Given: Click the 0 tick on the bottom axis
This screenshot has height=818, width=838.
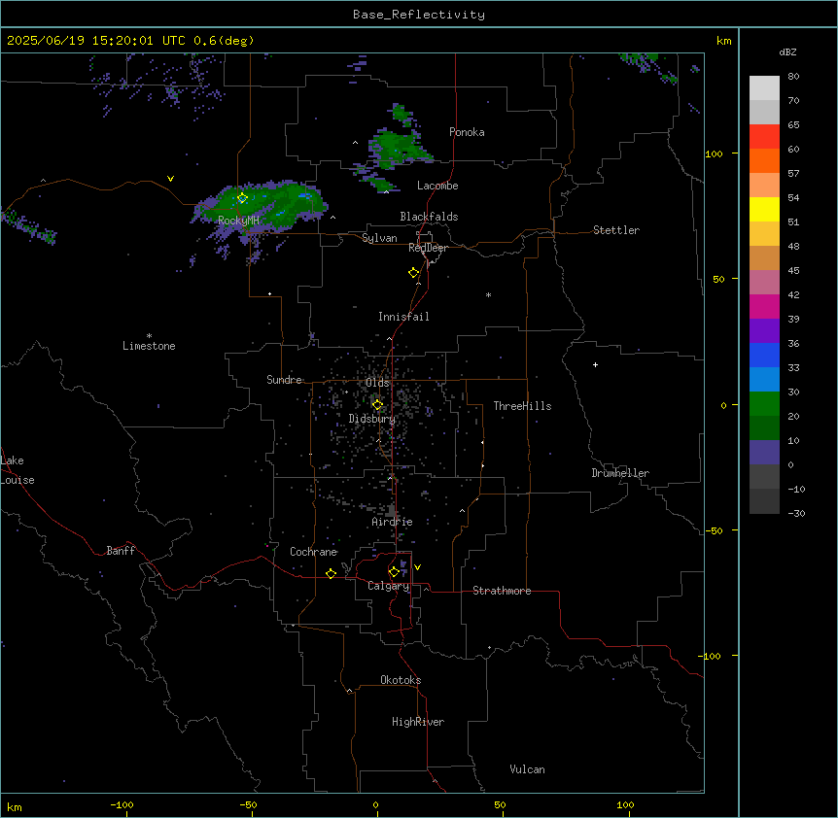Looking at the screenshot, I should pyautogui.click(x=375, y=804).
